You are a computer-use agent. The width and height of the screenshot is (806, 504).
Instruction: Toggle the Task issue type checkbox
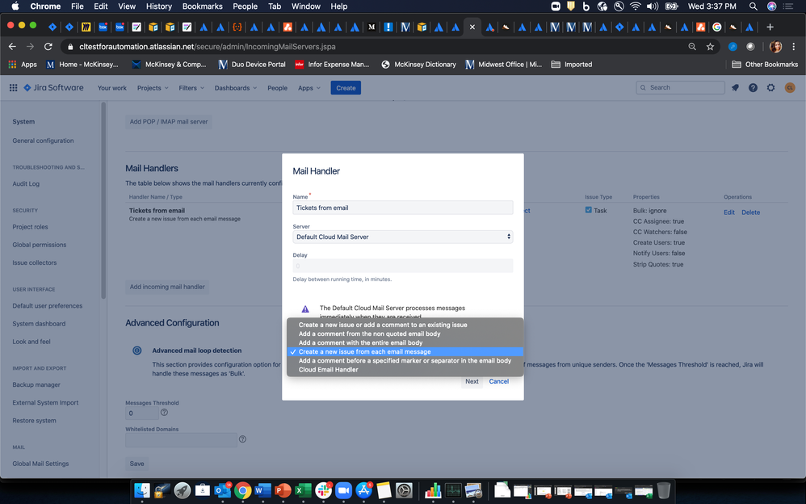click(588, 210)
